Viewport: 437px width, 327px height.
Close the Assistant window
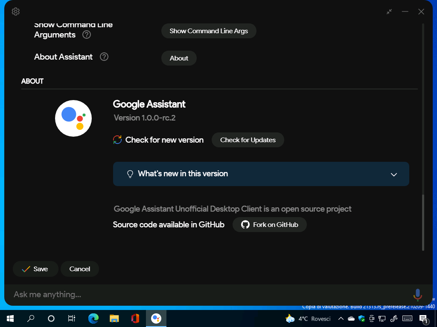coord(421,11)
